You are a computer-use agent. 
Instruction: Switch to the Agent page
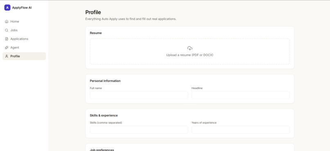point(24,48)
